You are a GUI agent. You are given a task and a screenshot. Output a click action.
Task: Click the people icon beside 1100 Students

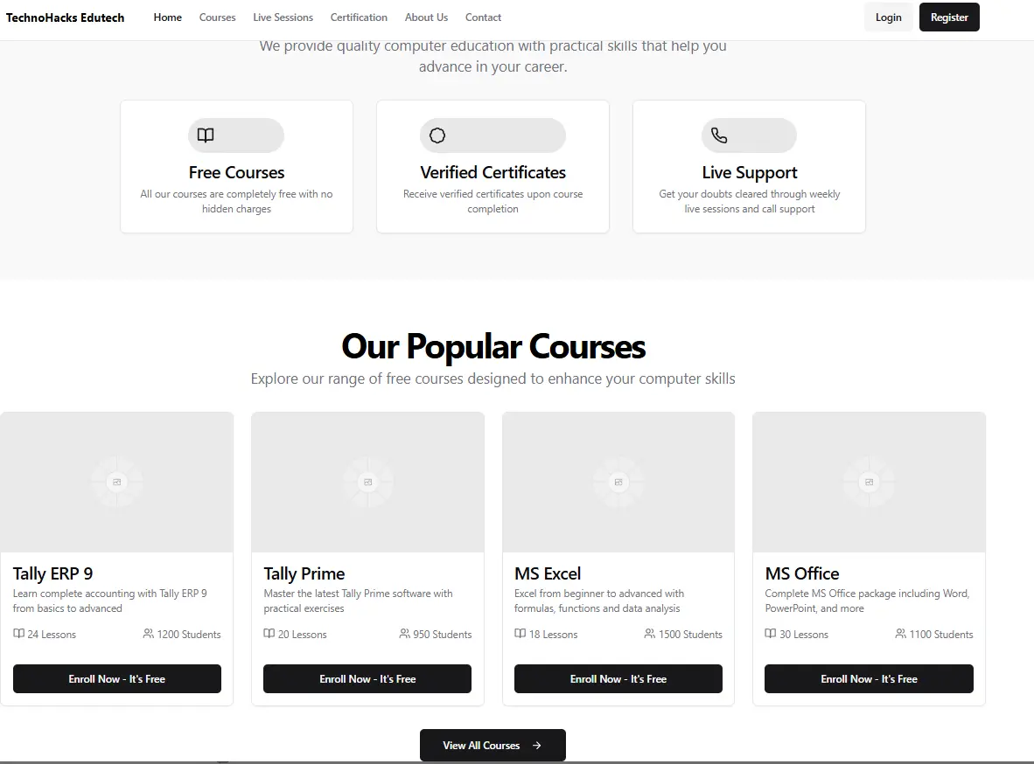point(901,634)
